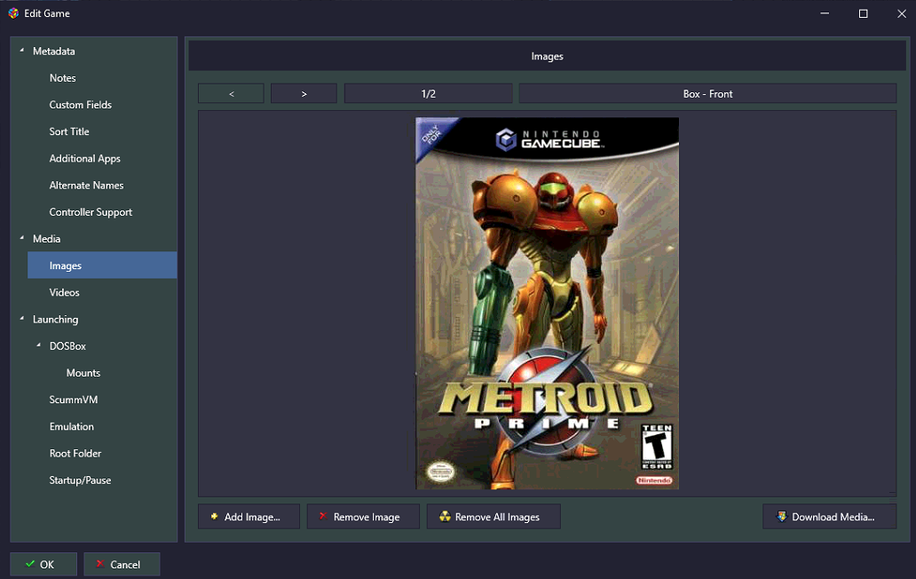Confirm changes with the OK button

point(43,564)
